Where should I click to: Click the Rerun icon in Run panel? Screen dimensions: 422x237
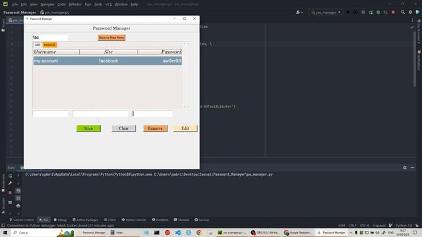(x=11, y=176)
